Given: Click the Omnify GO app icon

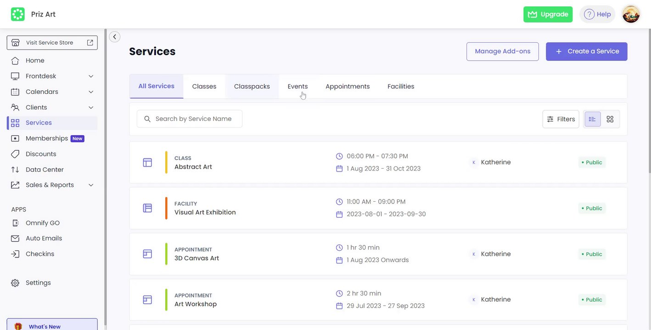Looking at the screenshot, I should [15, 223].
